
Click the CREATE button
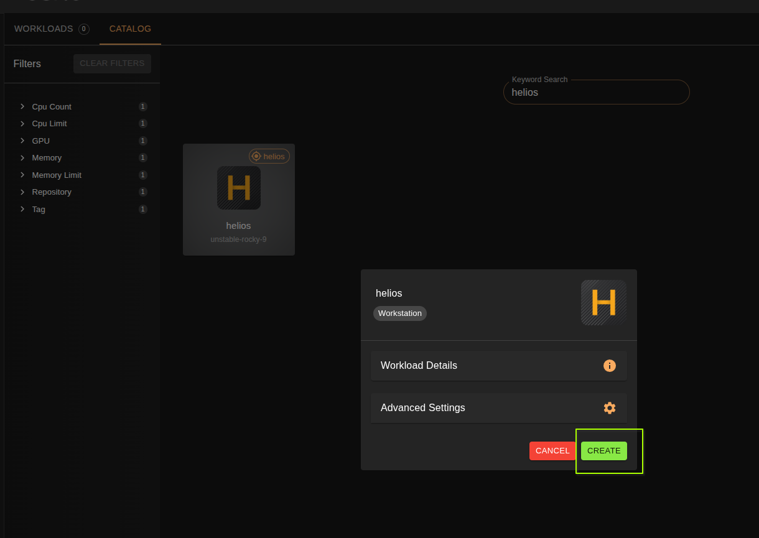pyautogui.click(x=603, y=450)
